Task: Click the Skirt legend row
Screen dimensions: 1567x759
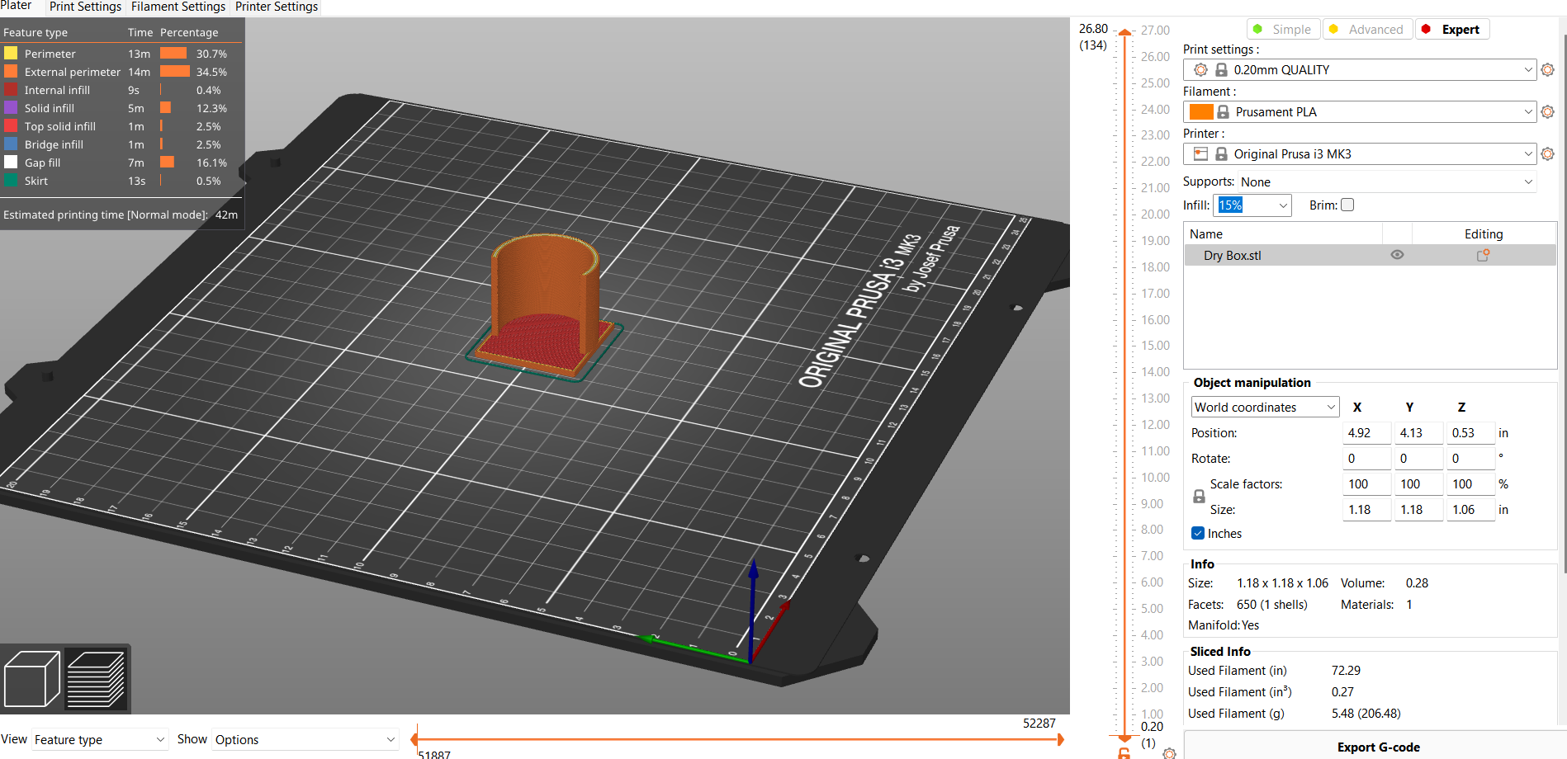Action: pos(121,181)
